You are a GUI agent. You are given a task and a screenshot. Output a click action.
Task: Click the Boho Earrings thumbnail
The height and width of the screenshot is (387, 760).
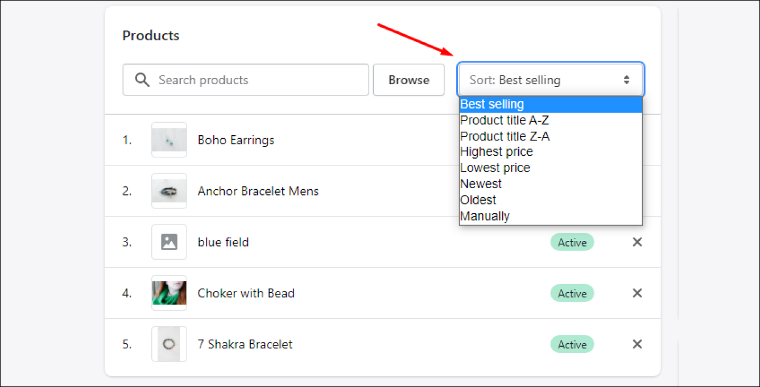click(x=169, y=140)
